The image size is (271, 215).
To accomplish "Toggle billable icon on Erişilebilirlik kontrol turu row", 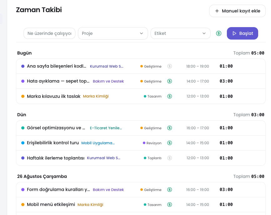I will click(170, 143).
